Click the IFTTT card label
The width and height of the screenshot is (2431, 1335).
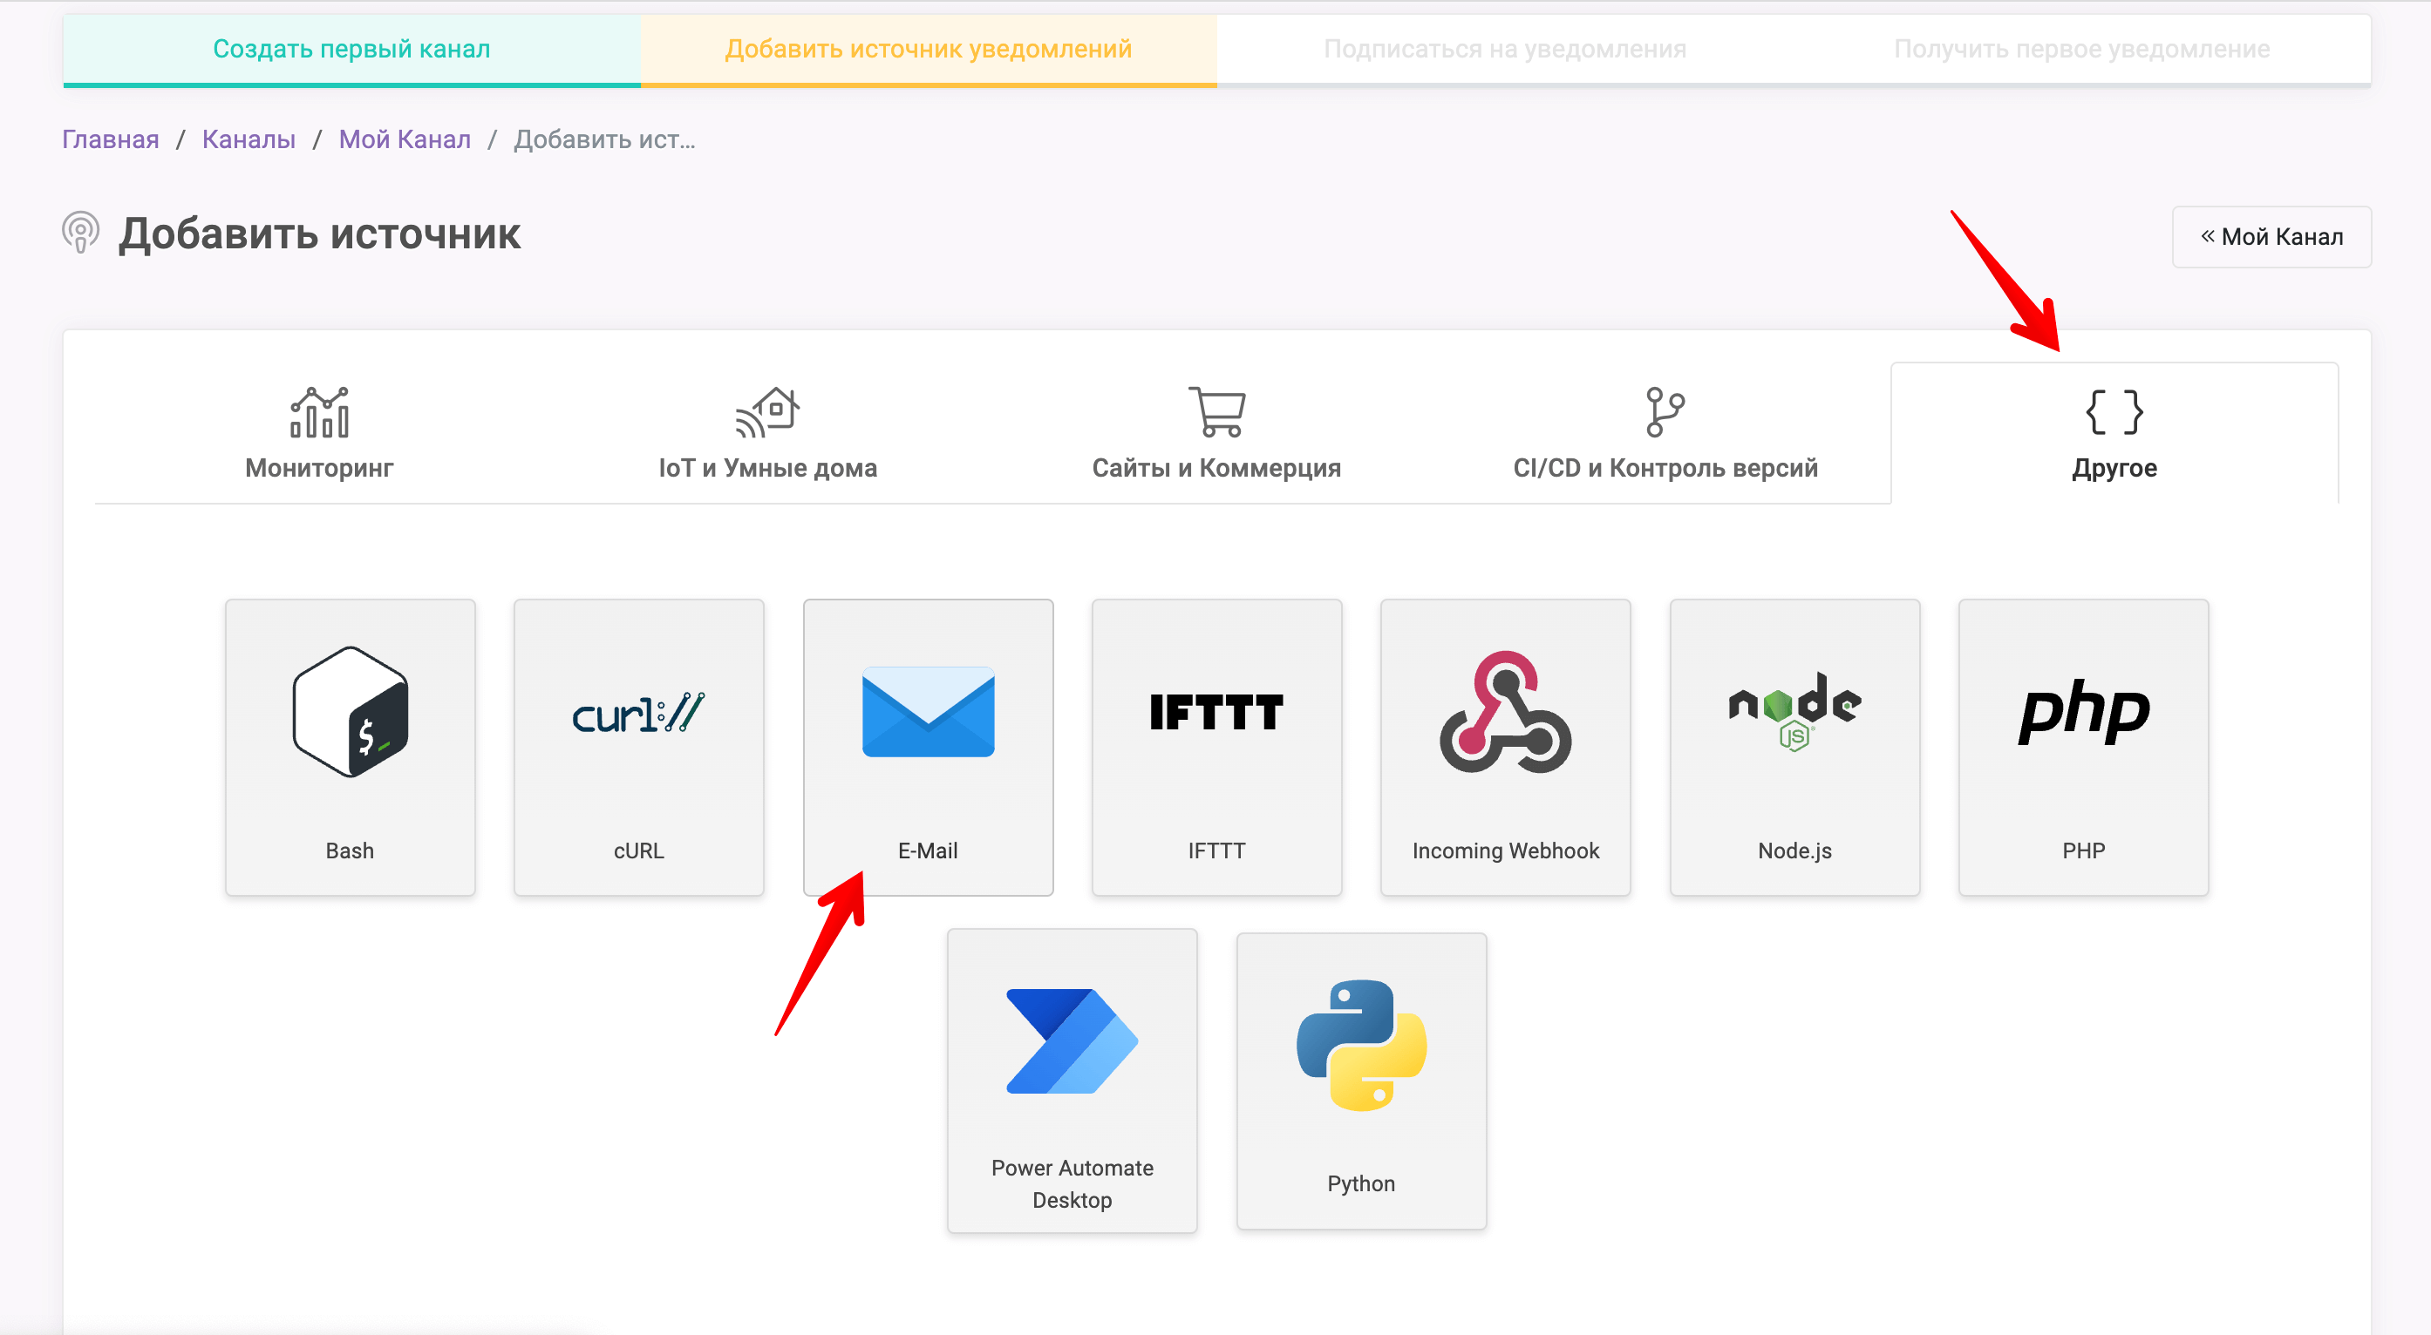point(1216,850)
